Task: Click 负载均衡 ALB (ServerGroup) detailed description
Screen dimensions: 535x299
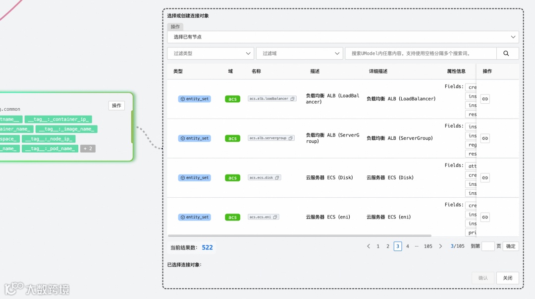Action: [400, 138]
